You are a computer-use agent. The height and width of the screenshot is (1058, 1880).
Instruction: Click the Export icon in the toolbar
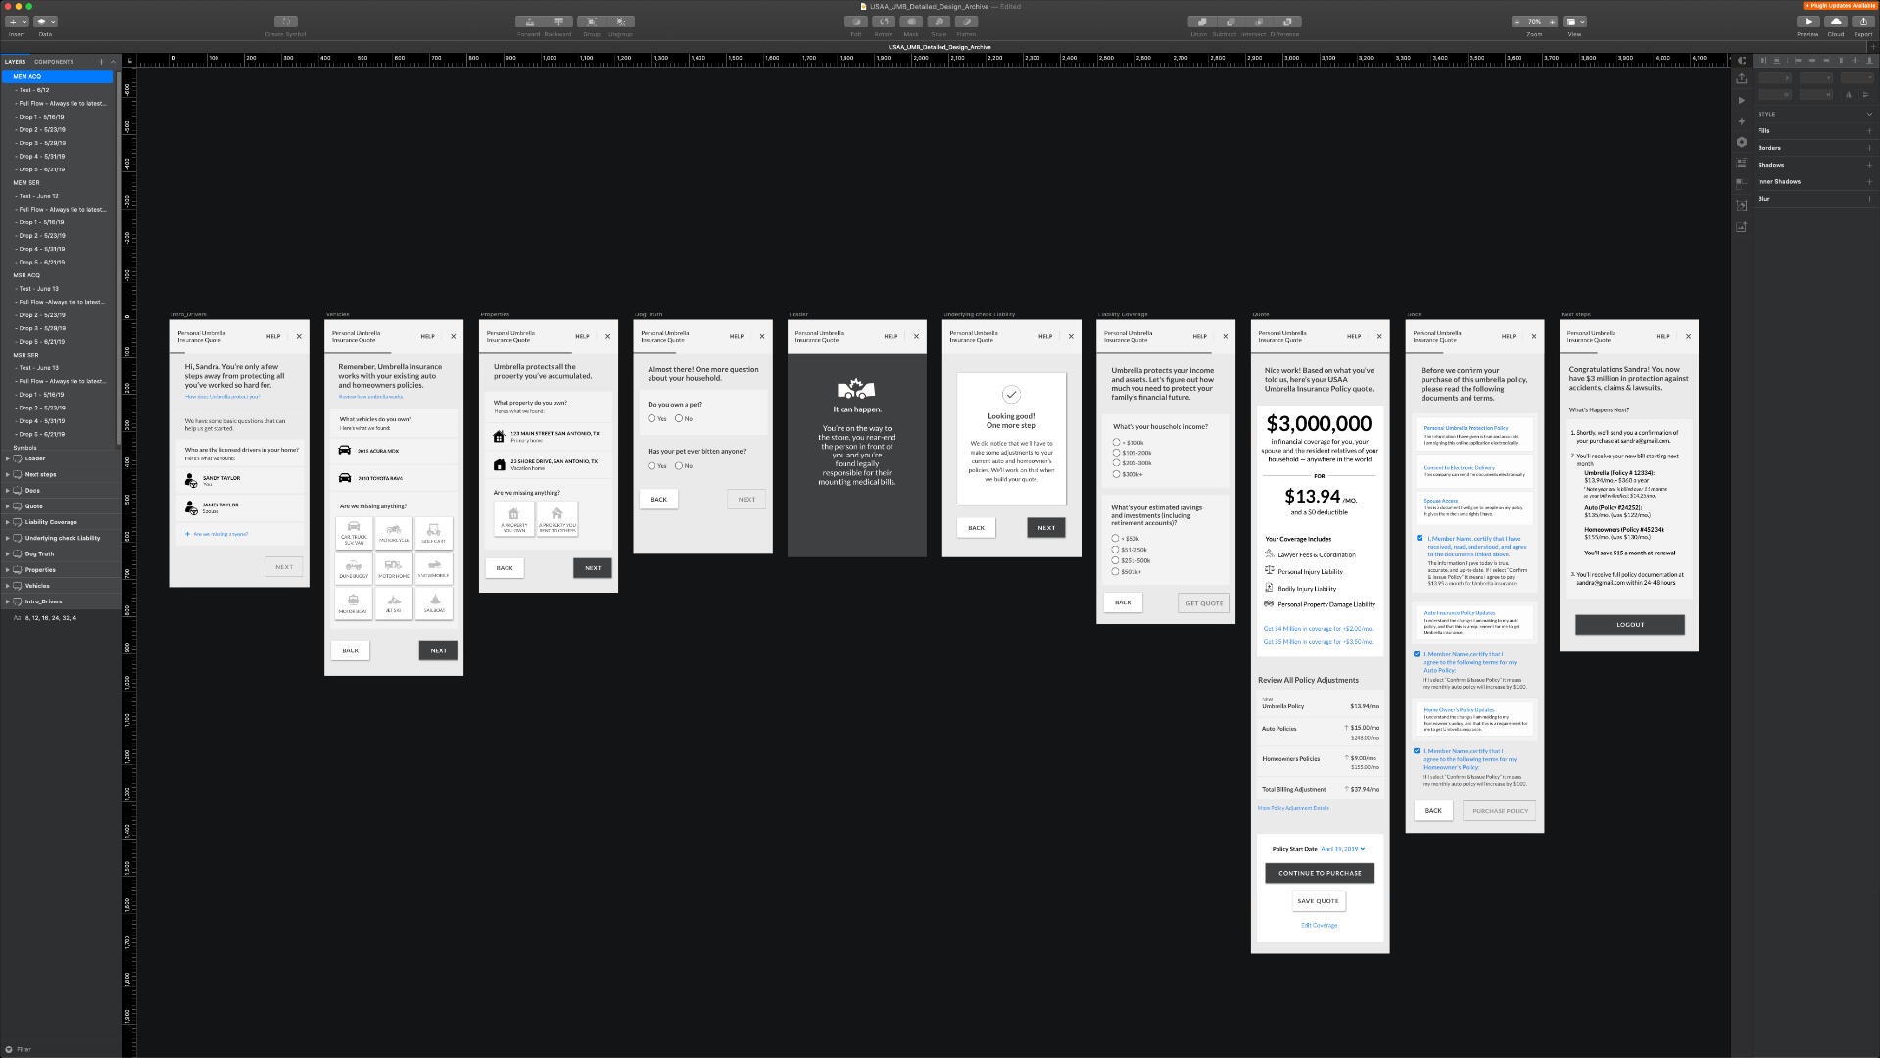click(1862, 22)
